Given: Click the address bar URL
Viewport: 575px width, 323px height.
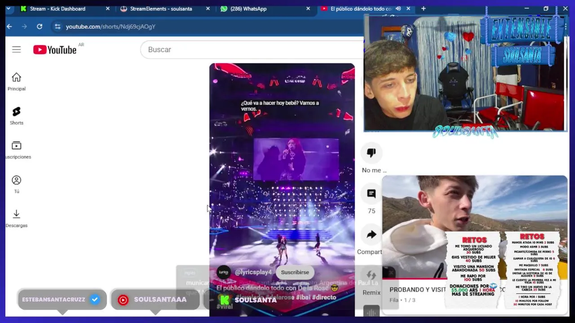Looking at the screenshot, I should point(111,26).
